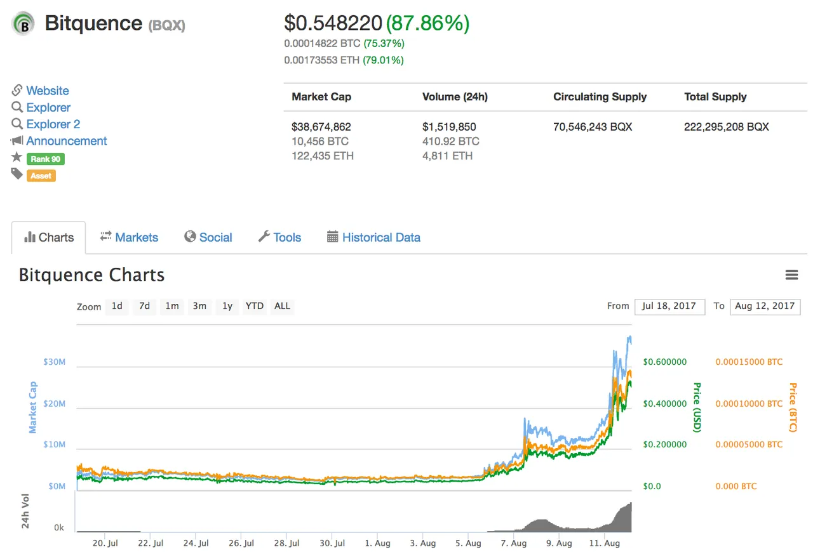Image resolution: width=813 pixels, height=559 pixels.
Task: Click the Market Cap axis label
Action: point(32,407)
